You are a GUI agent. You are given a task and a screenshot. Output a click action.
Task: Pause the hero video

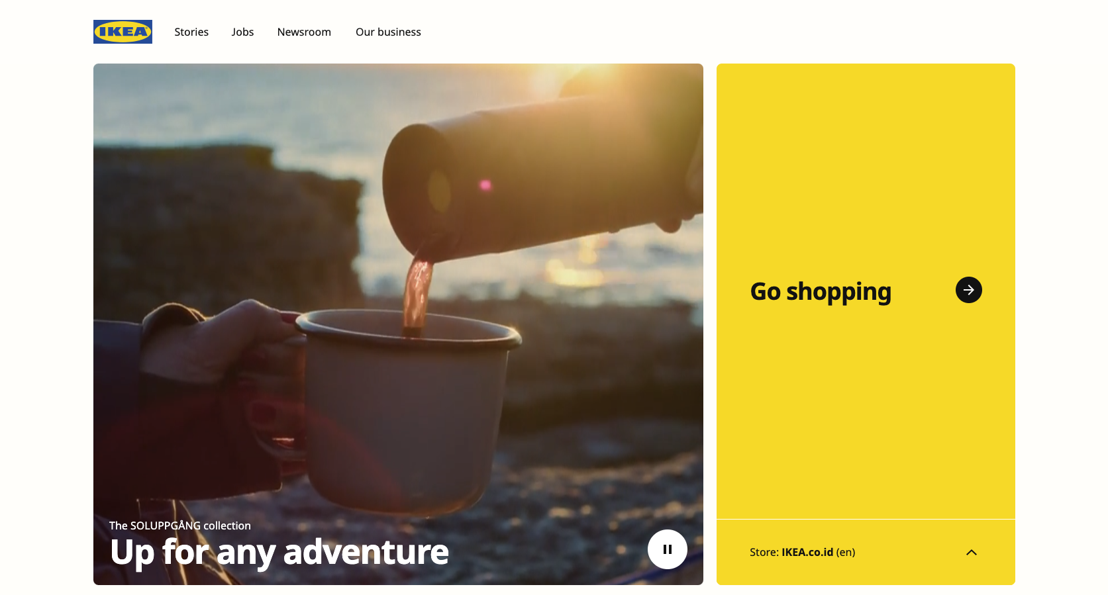(667, 549)
